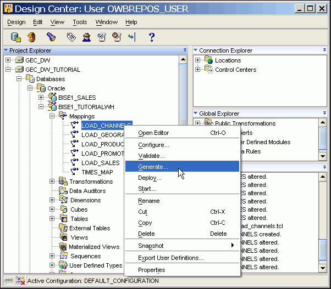Collapse the Global Explorer panel header triangle
331x289 pixels.
coord(196,114)
